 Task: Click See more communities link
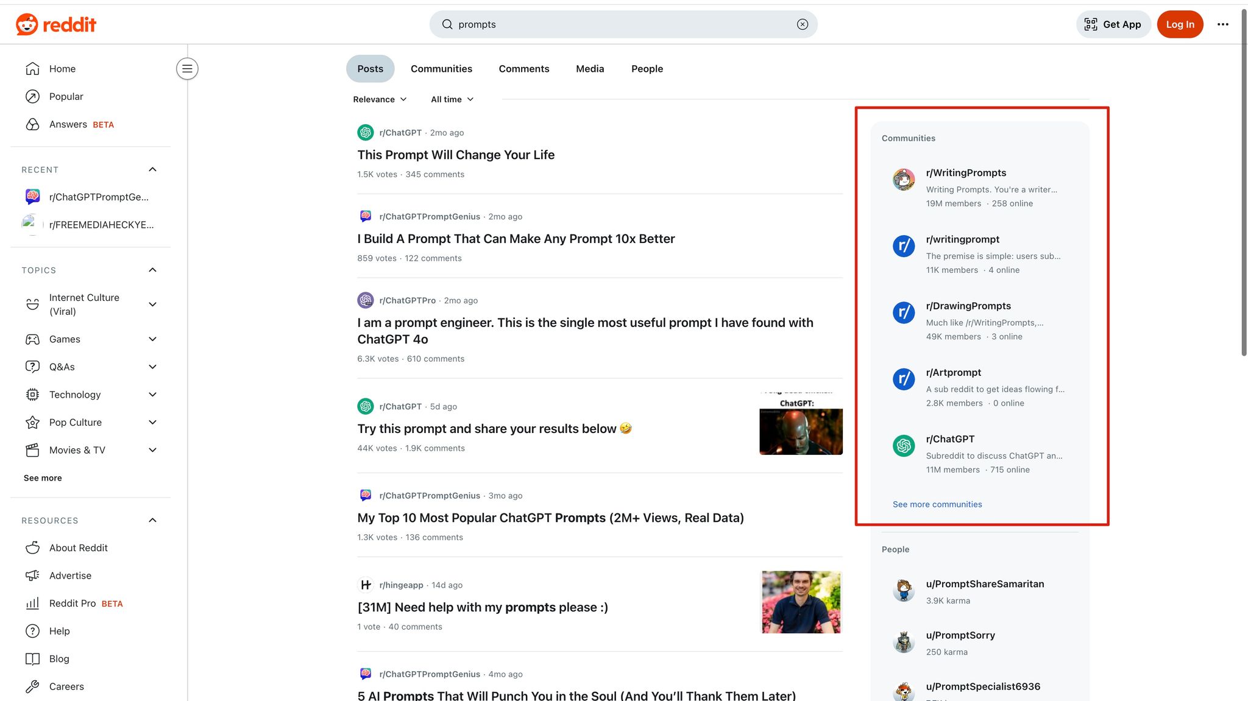point(937,504)
